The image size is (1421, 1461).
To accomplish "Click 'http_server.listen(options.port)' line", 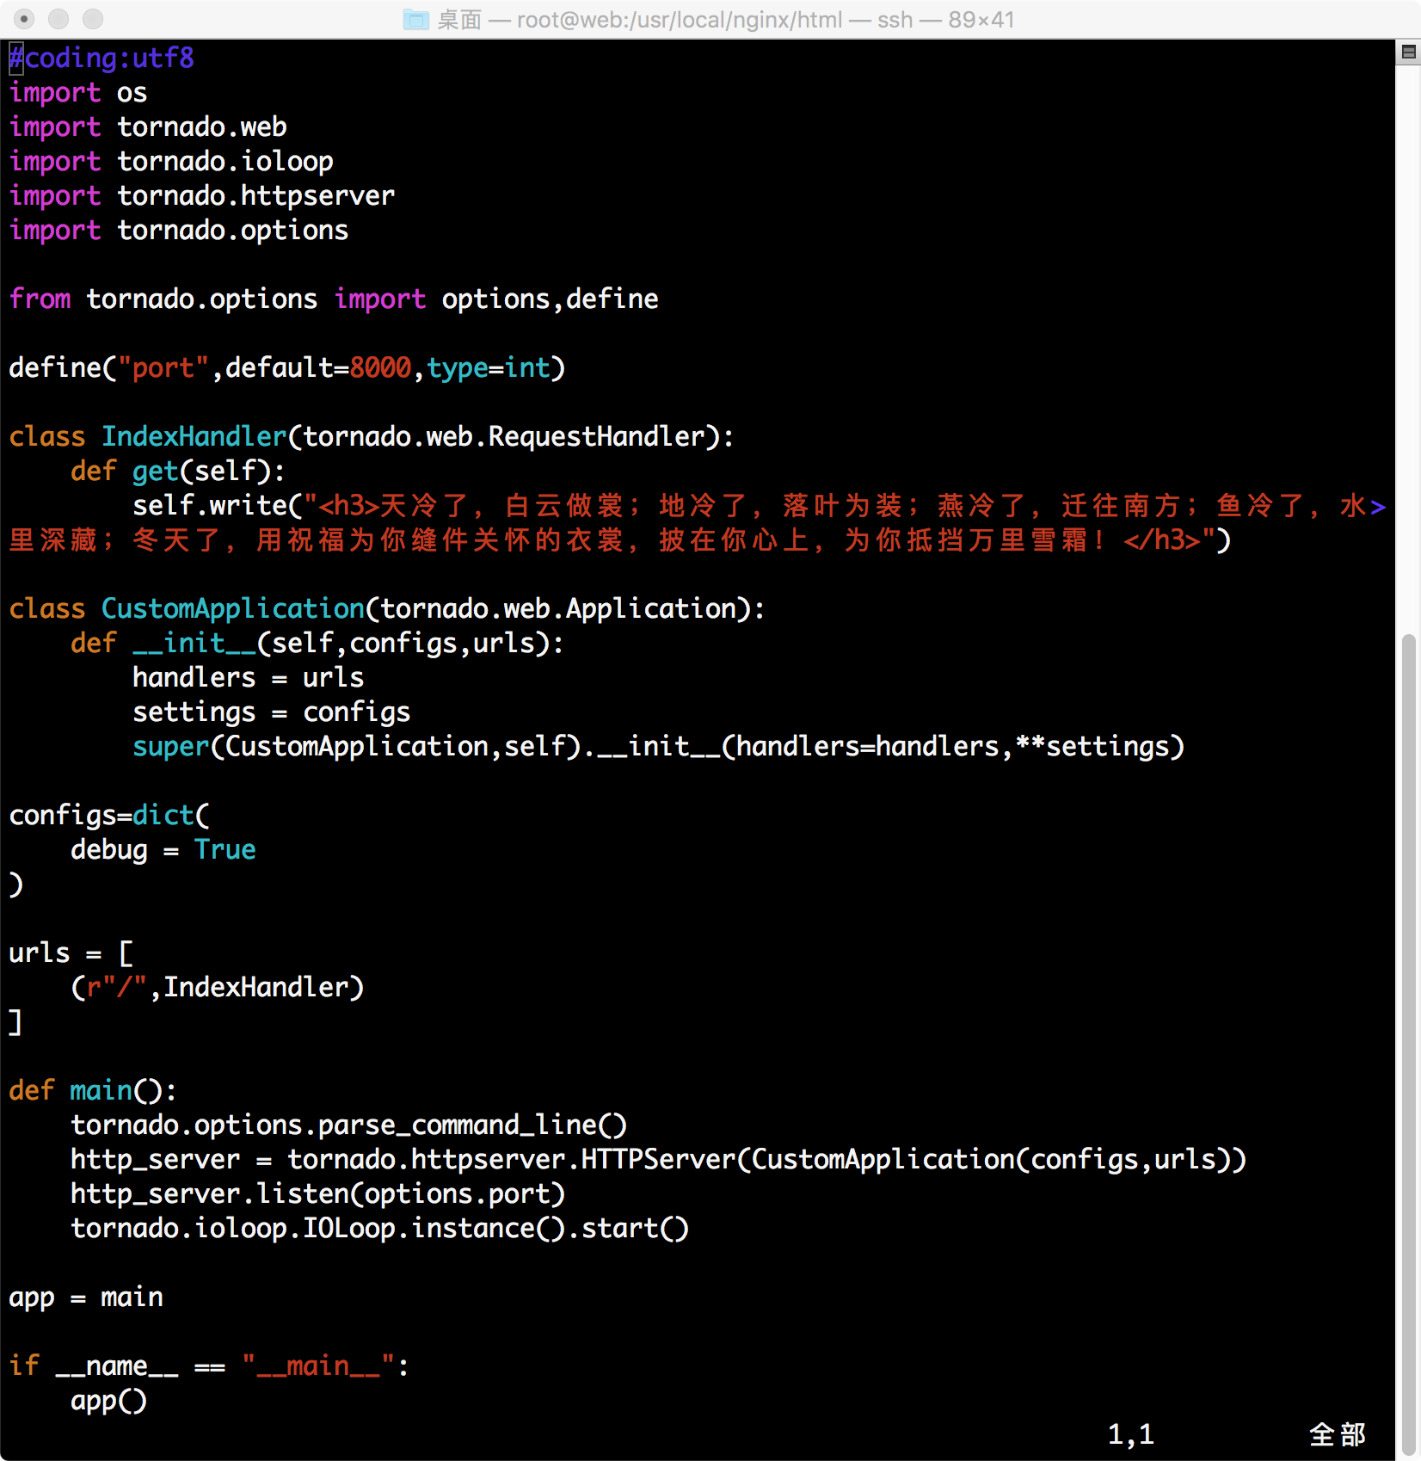I will (x=318, y=1193).
